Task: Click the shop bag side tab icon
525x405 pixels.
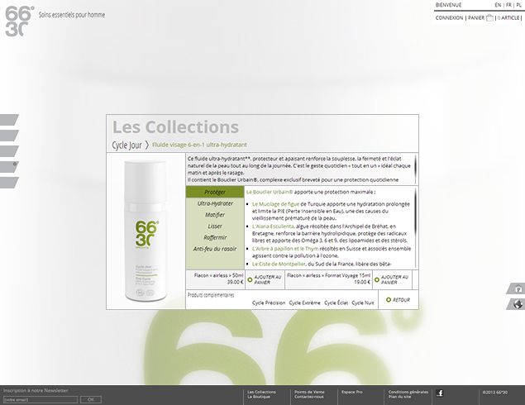Action: (x=518, y=288)
